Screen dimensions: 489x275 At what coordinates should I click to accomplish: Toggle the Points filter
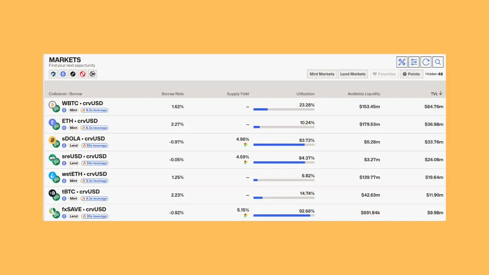tap(411, 74)
